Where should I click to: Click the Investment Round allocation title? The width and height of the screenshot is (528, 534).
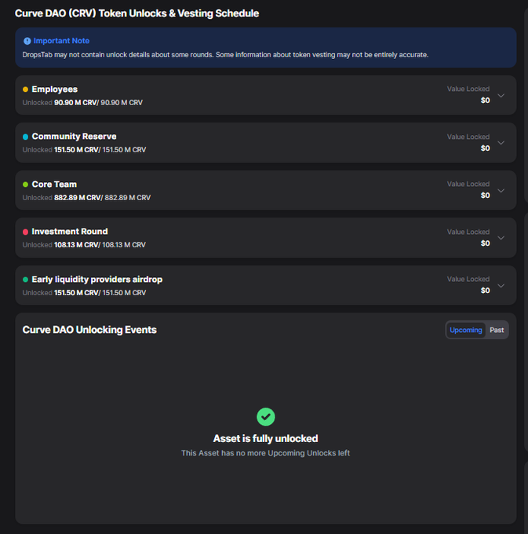point(70,232)
